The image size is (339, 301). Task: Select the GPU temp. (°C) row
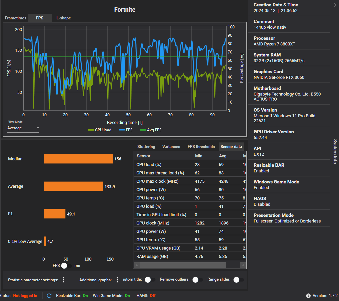(x=190, y=240)
